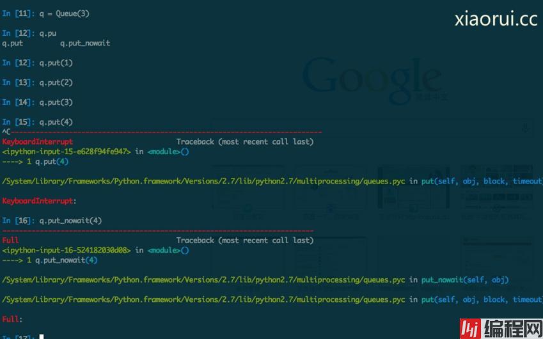Place cursor at the In [17] prompt
Viewport: 543px width, 339px height.
(x=40, y=336)
